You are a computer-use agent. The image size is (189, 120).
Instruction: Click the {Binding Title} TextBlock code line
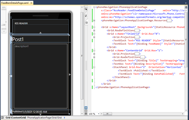148,61
